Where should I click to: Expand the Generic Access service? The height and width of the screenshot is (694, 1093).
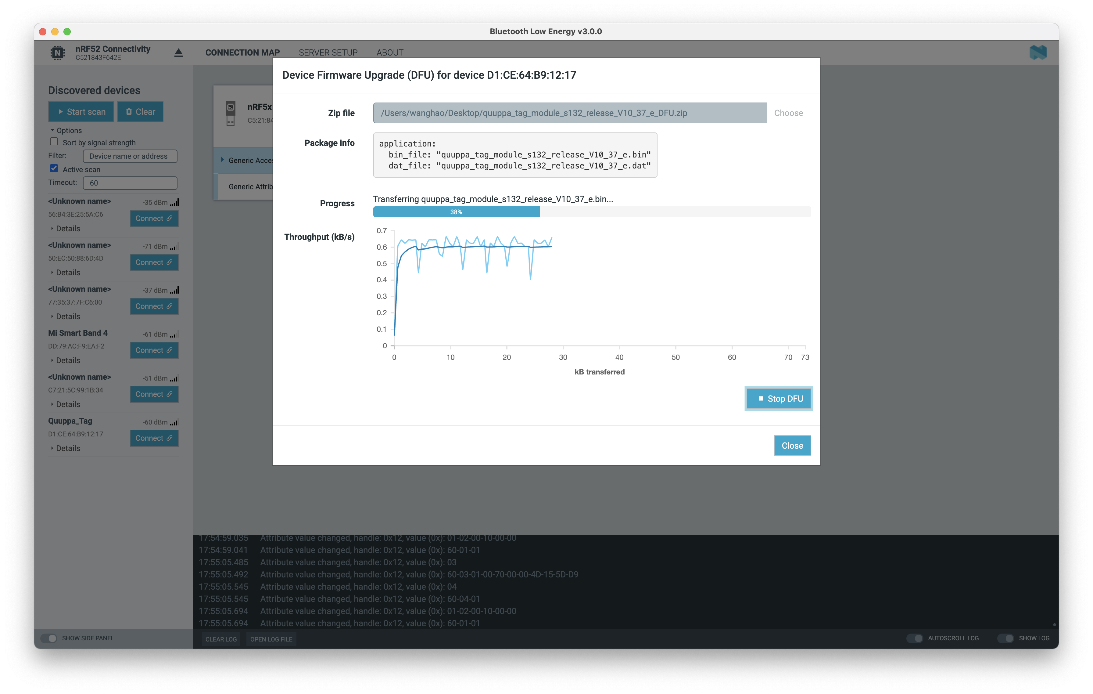pyautogui.click(x=223, y=160)
